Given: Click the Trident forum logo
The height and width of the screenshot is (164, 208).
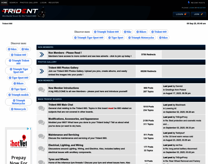Looking at the screenshot, I should pos(24,13).
